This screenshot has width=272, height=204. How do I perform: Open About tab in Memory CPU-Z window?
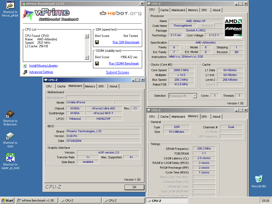click(216, 117)
